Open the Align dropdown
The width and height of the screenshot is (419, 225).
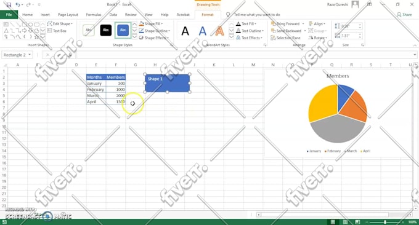point(317,24)
